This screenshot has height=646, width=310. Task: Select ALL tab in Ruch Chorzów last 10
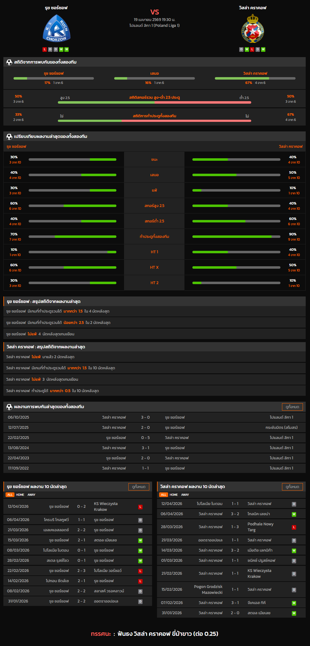(x=10, y=495)
